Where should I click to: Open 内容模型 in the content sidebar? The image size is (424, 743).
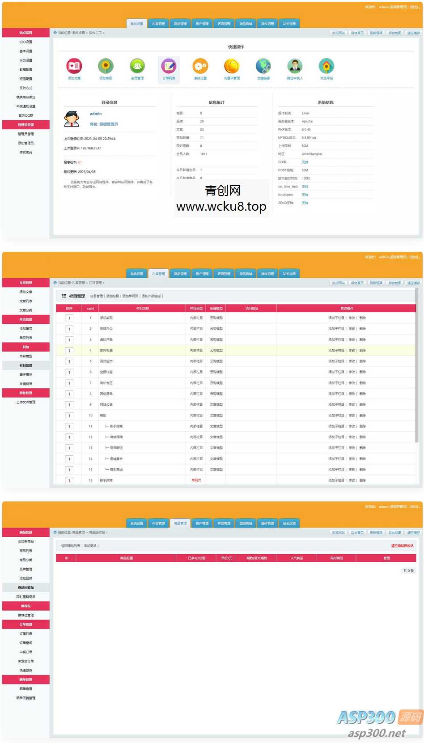[26, 356]
